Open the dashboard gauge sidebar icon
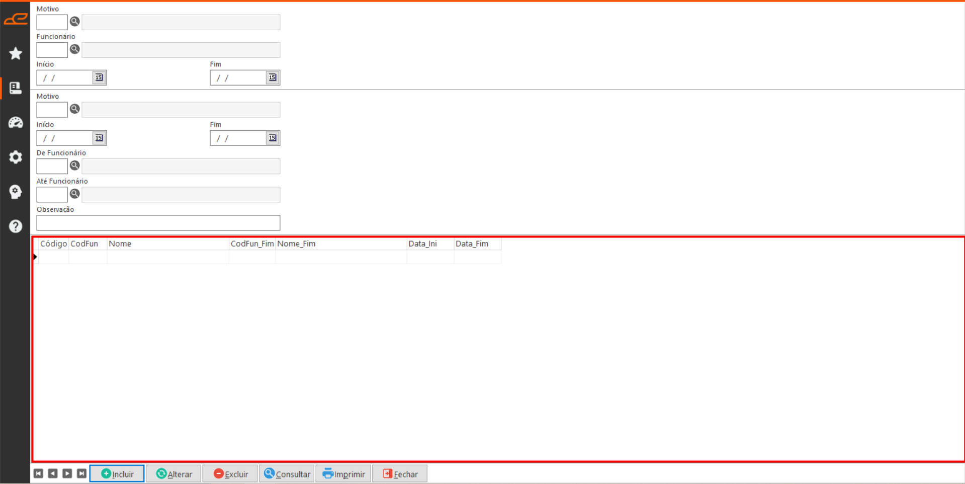The height and width of the screenshot is (484, 965). click(16, 123)
